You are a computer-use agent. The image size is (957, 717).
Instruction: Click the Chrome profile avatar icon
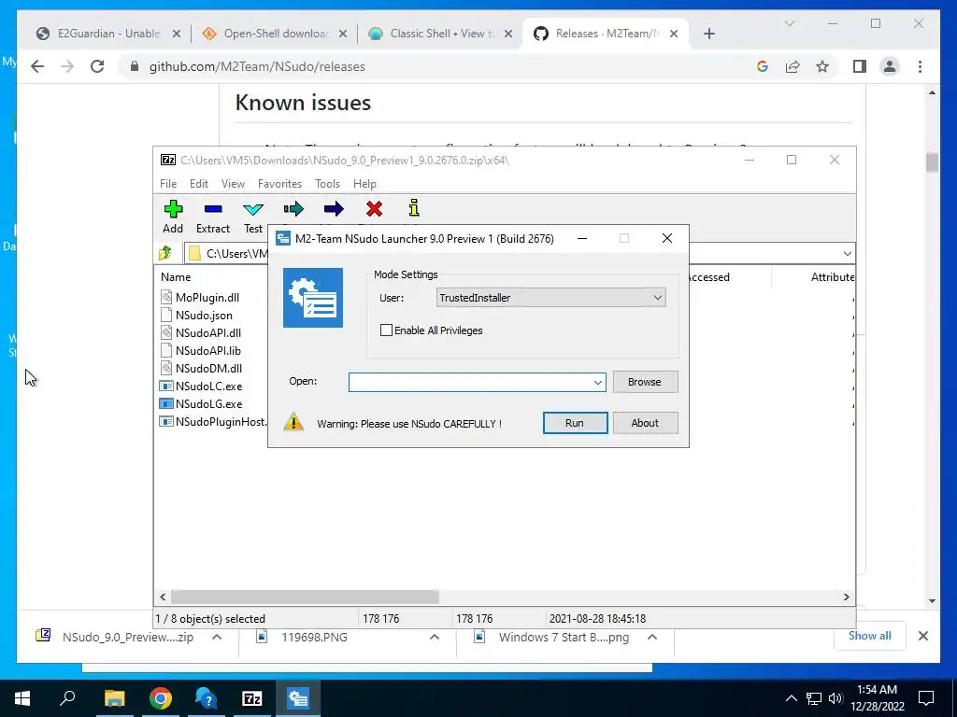[x=890, y=66]
